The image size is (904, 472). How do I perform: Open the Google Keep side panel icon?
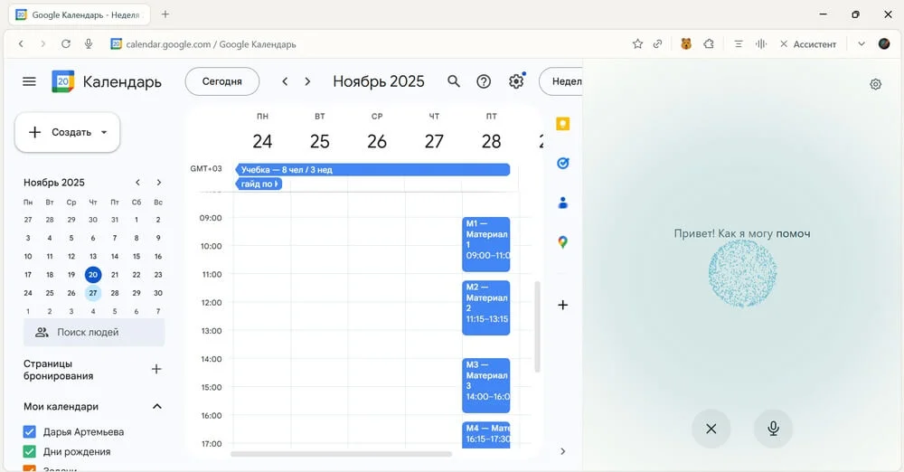(x=562, y=124)
